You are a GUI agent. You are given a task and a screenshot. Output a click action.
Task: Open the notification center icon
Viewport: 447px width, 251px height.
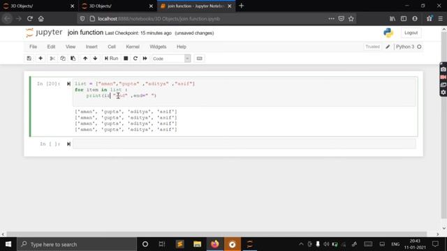click(x=435, y=244)
